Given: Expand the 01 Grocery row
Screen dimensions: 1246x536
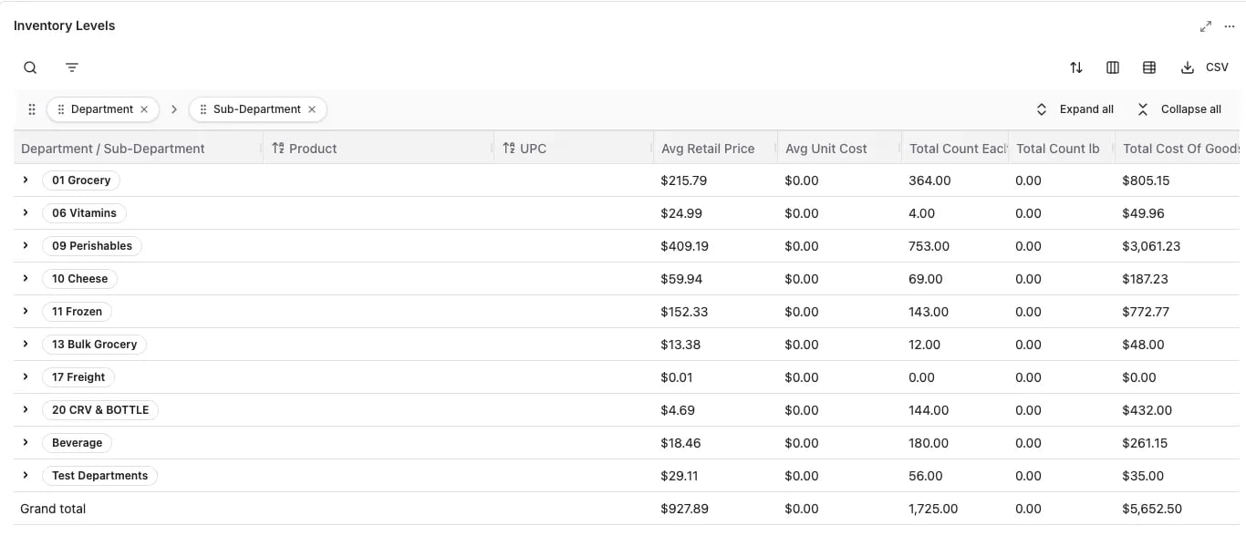Looking at the screenshot, I should click(x=26, y=180).
